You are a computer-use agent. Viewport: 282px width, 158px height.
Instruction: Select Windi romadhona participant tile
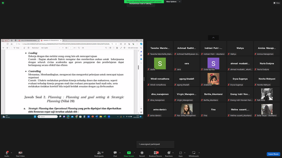(160, 79)
